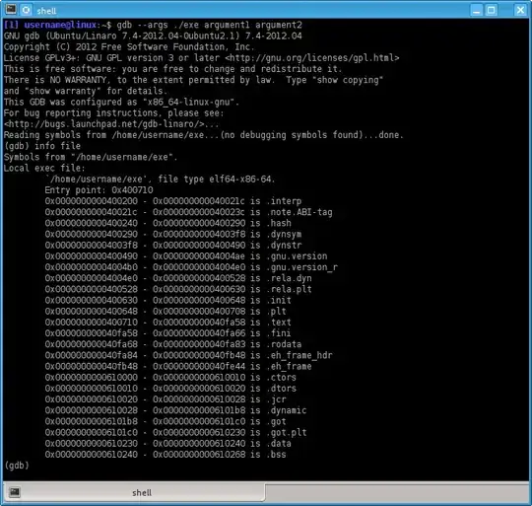This screenshot has width=532, height=506.
Task: Close the shell window
Action: [520, 10]
